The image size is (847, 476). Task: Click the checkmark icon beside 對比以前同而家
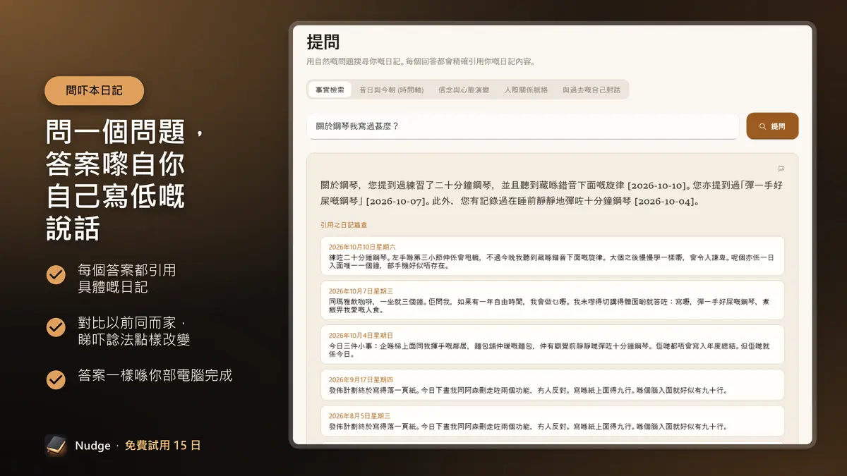click(x=56, y=328)
